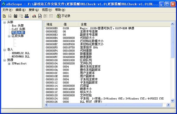Click the value 00018750
This screenshot has height=114, width=177.
point(69,47)
